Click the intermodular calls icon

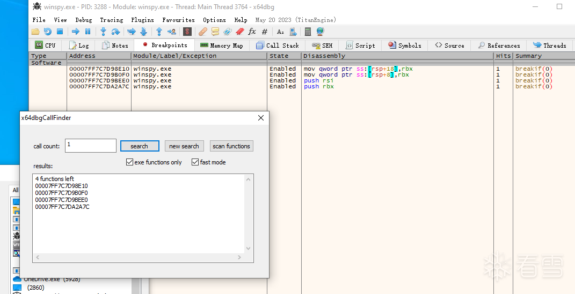[293, 32]
